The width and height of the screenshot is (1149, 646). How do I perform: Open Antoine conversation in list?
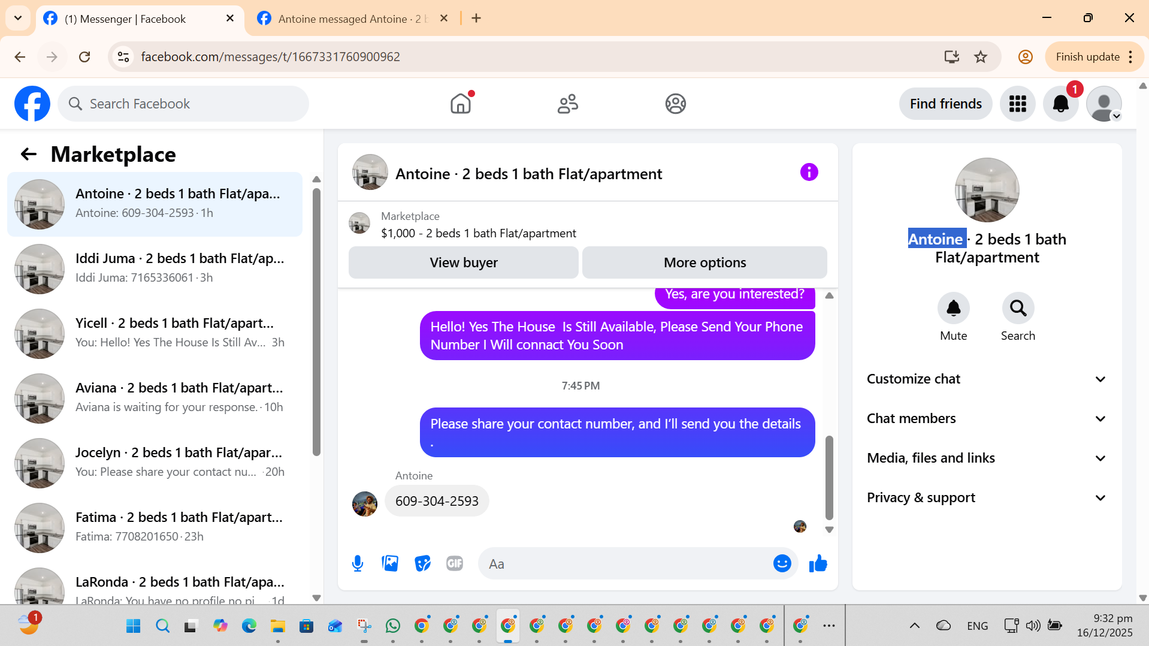point(155,204)
